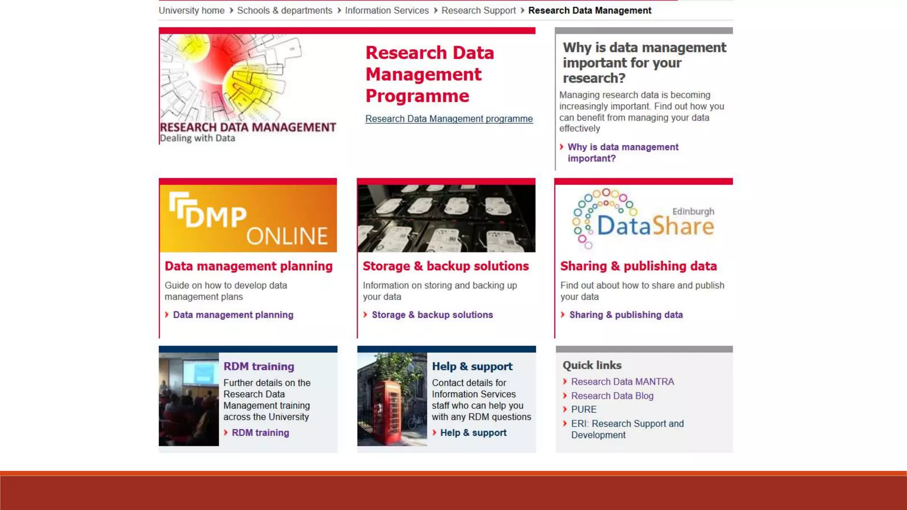This screenshot has width=907, height=510.
Task: Open Information Services breadcrumb
Action: click(387, 10)
